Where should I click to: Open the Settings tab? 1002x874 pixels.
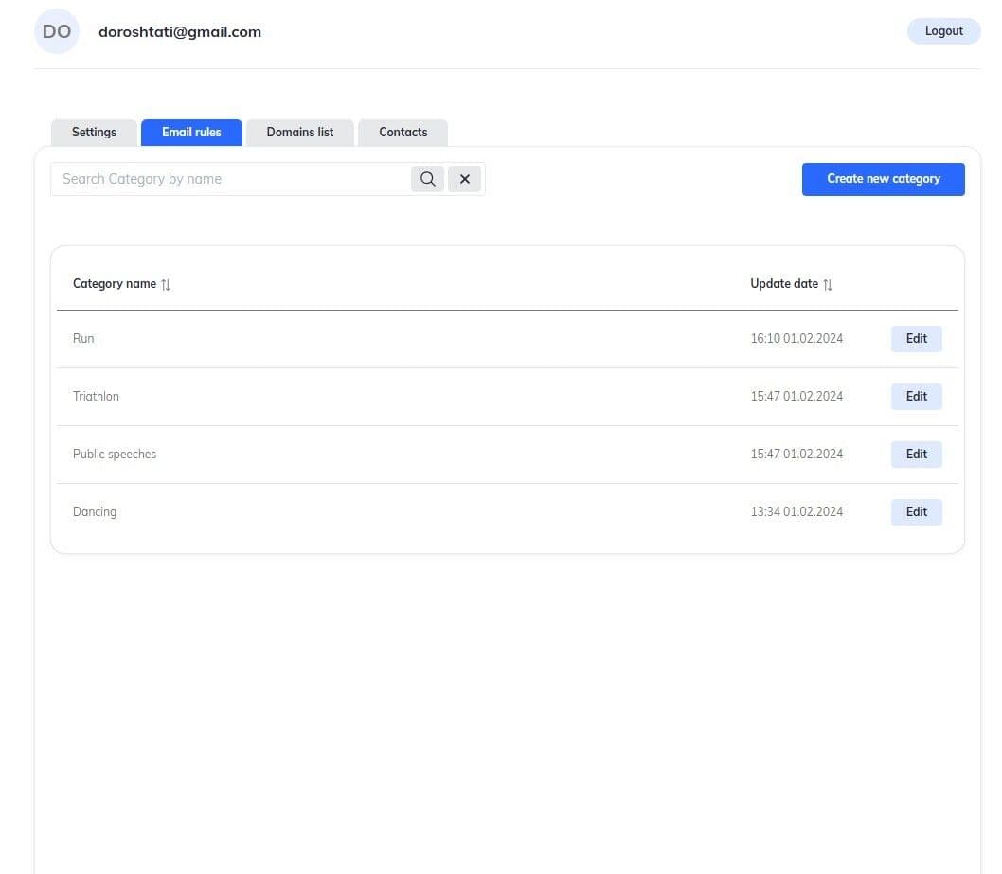pos(94,133)
